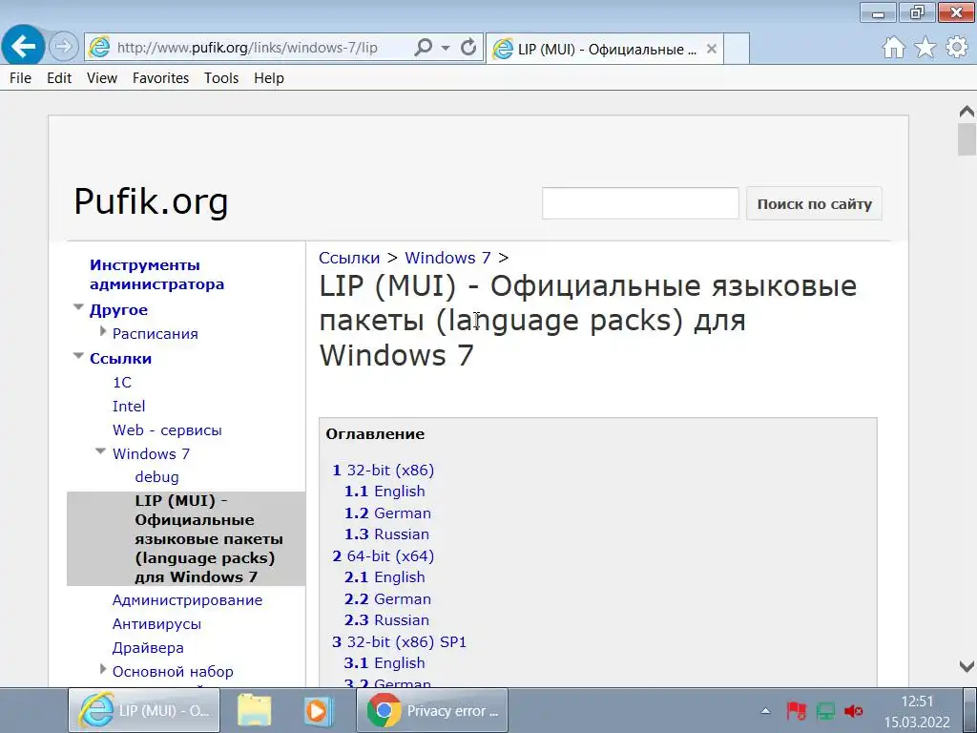
Task: Open the Tools gear icon
Action: [957, 48]
